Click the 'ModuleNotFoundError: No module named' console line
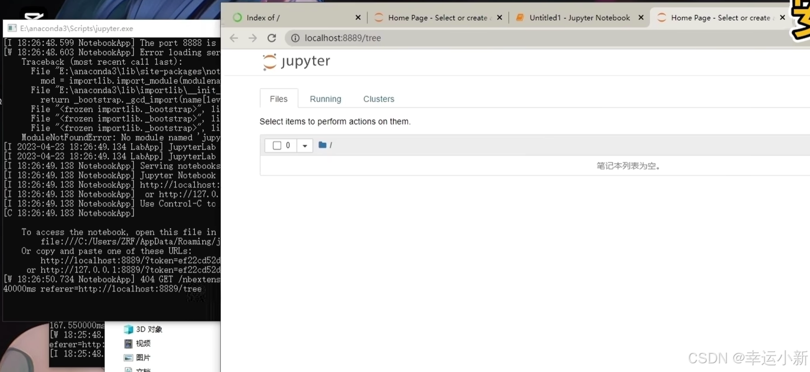The height and width of the screenshot is (372, 810). 121,138
